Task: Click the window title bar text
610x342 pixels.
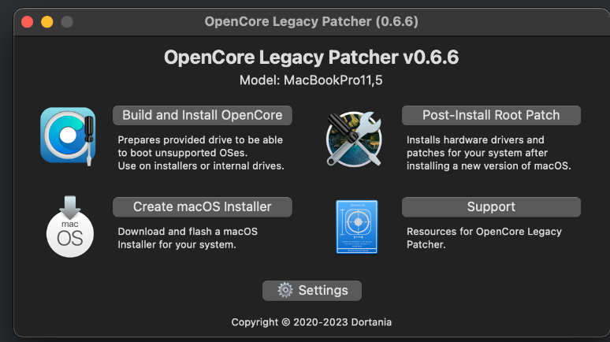Action: pyautogui.click(x=311, y=21)
